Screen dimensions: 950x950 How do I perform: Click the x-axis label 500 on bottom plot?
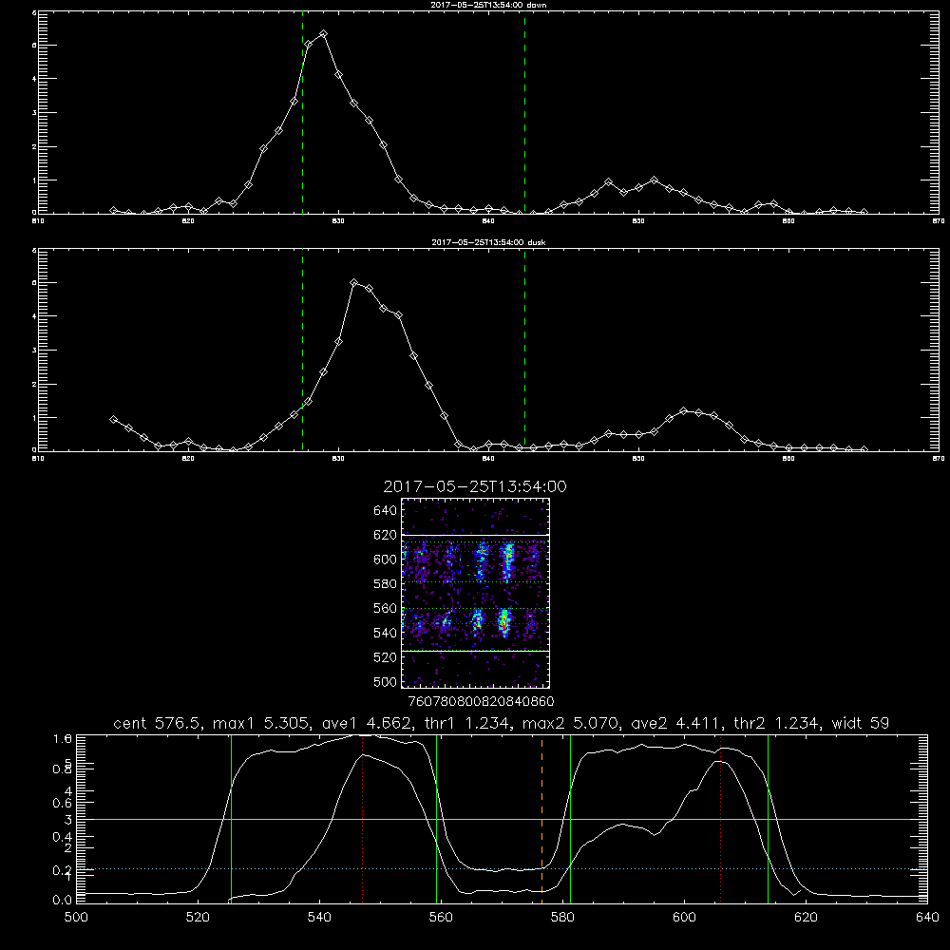coord(76,918)
